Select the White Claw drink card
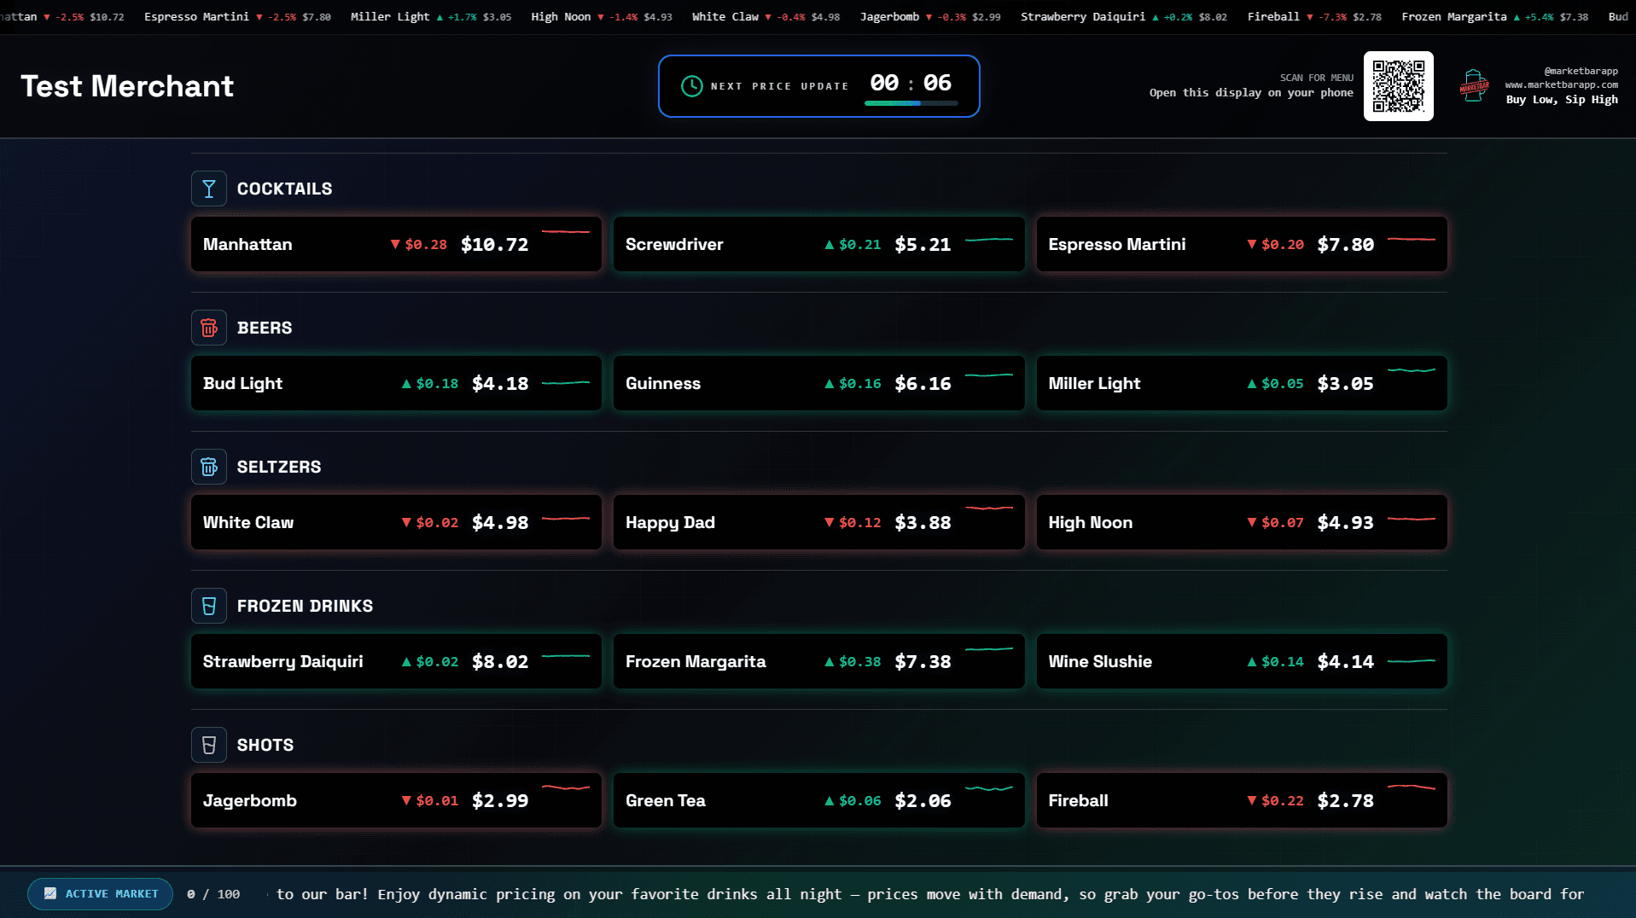1636x918 pixels. pyautogui.click(x=397, y=522)
